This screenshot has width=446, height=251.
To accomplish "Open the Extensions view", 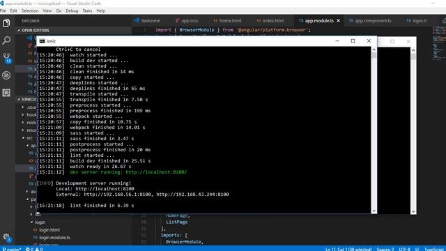I will 6,93.
